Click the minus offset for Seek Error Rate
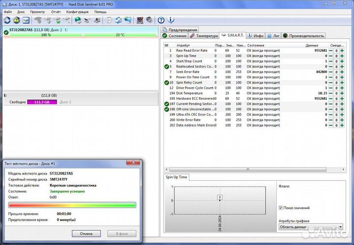 pos(331,72)
